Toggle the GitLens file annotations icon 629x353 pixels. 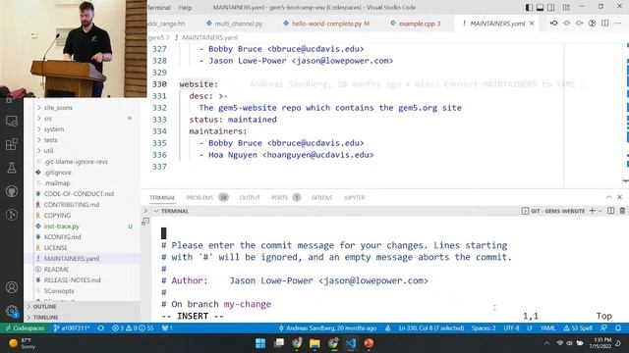click(x=592, y=24)
